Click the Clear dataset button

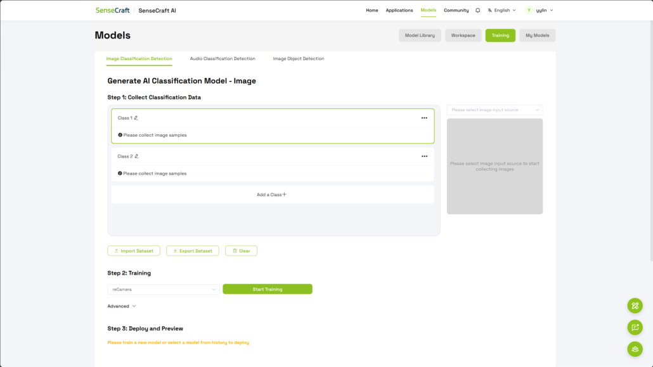(241, 251)
